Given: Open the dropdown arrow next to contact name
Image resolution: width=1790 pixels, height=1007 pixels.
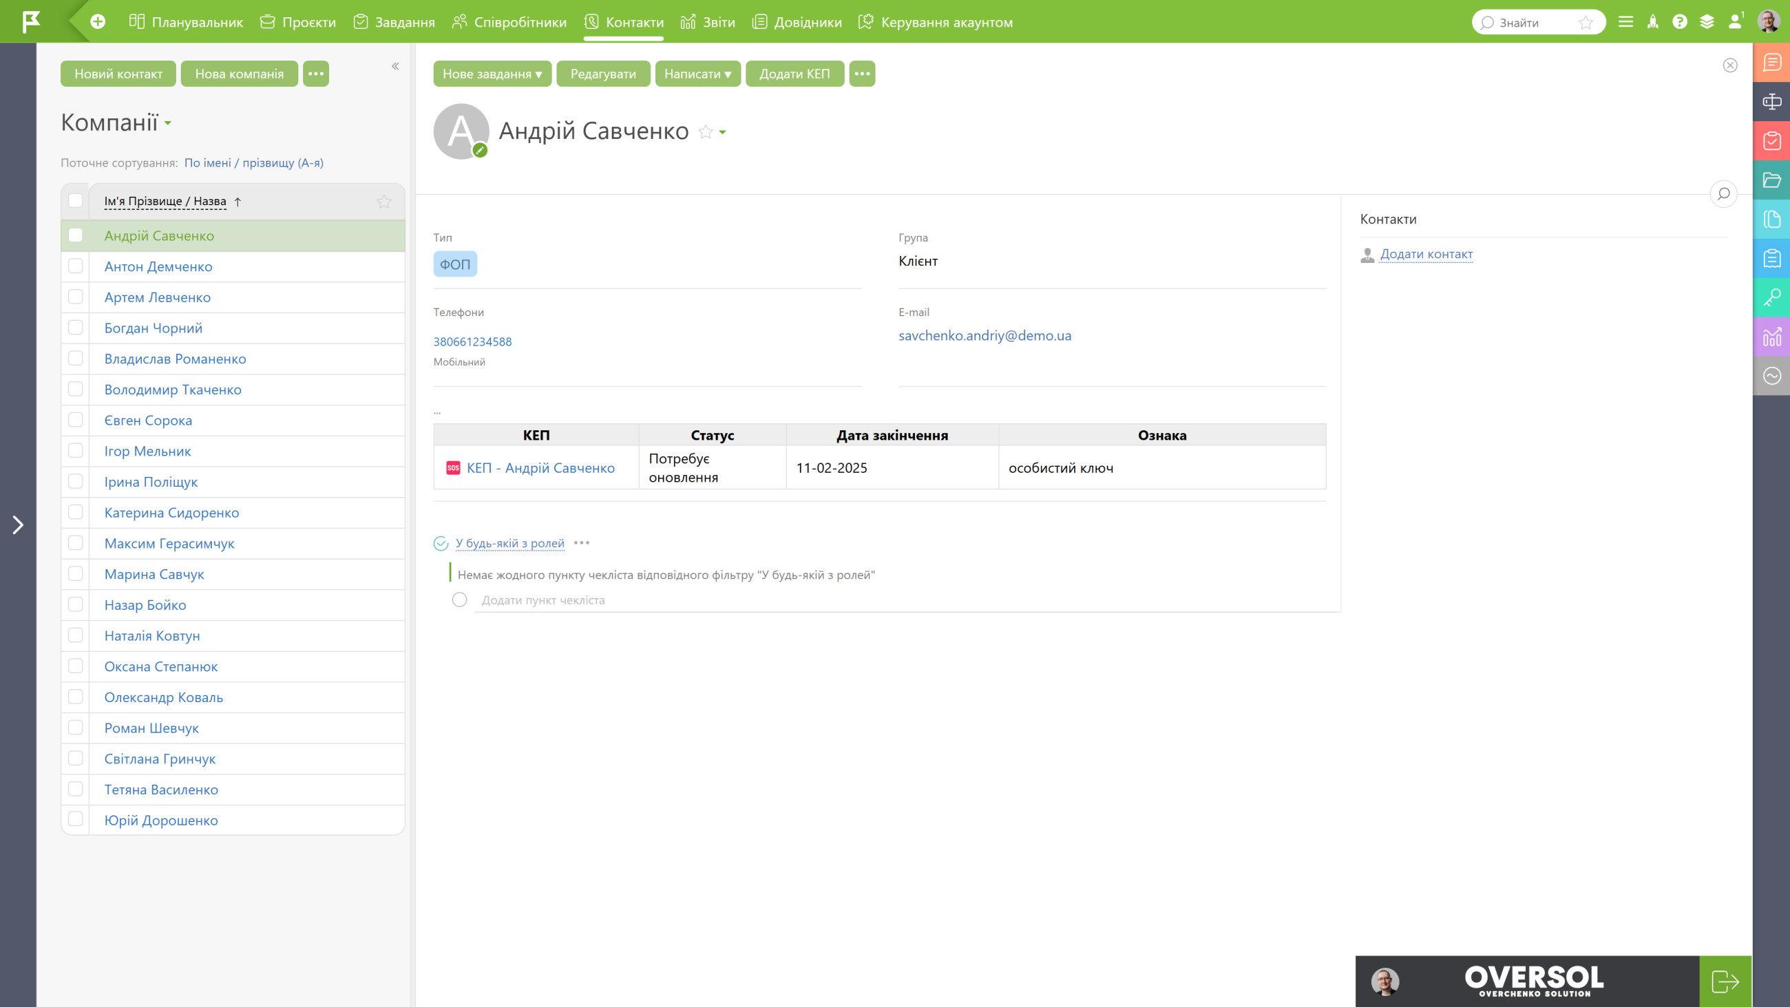Looking at the screenshot, I should point(723,132).
